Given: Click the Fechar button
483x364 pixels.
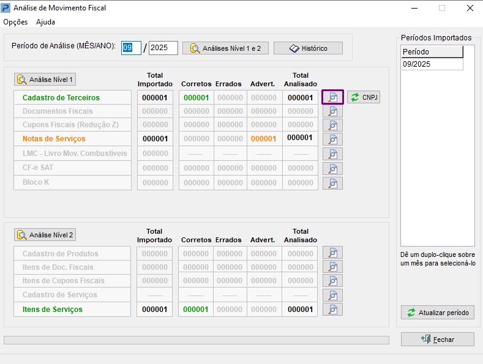Looking at the screenshot, I should click(x=437, y=340).
